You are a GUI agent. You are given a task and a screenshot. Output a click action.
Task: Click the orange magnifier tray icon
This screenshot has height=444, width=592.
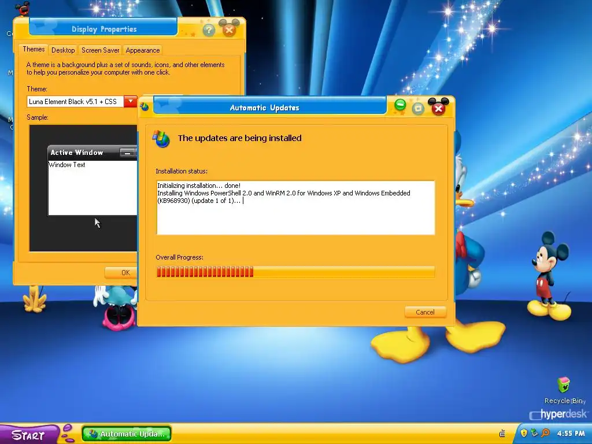click(x=545, y=432)
